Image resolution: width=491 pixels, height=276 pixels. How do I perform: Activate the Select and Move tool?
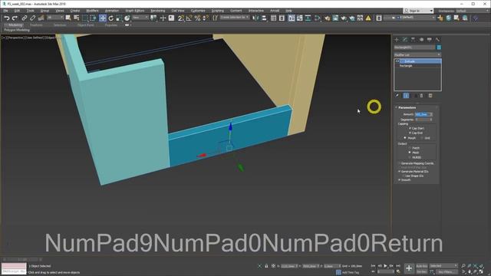(102, 18)
